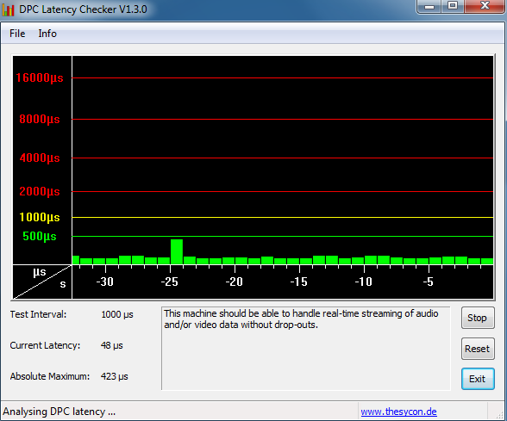Click the yellow 1000µs threshold label
Viewport: 507px width, 421px height.
(40, 217)
